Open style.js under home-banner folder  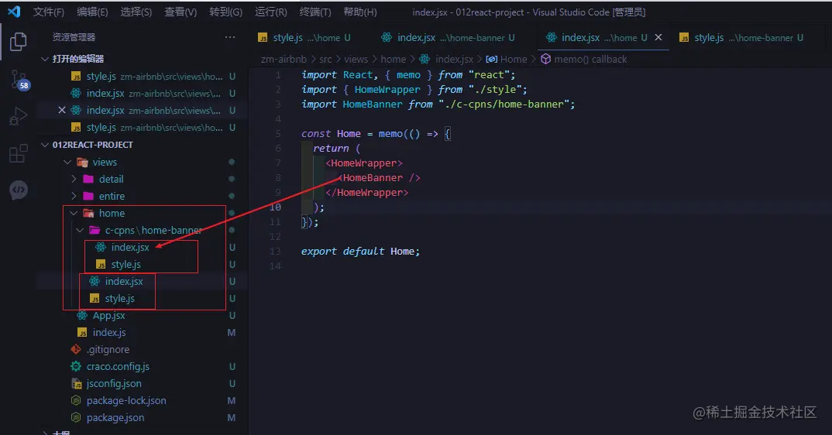pyautogui.click(x=125, y=264)
